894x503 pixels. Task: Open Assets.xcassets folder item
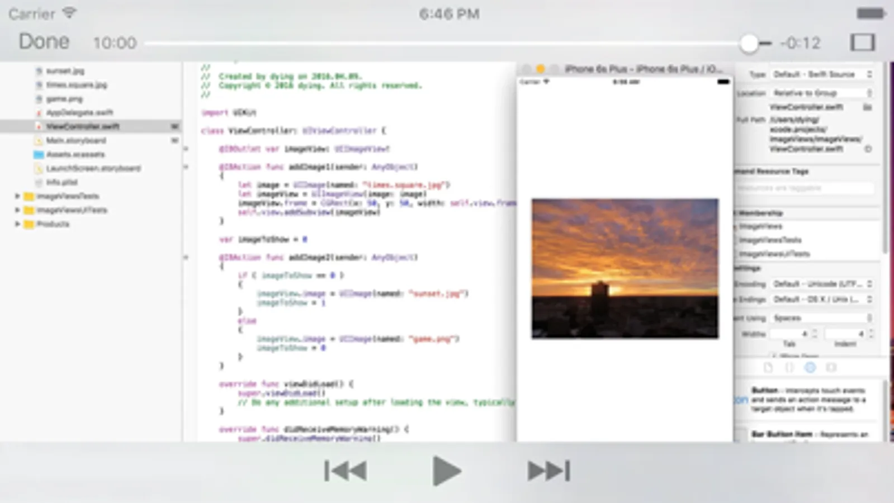75,154
